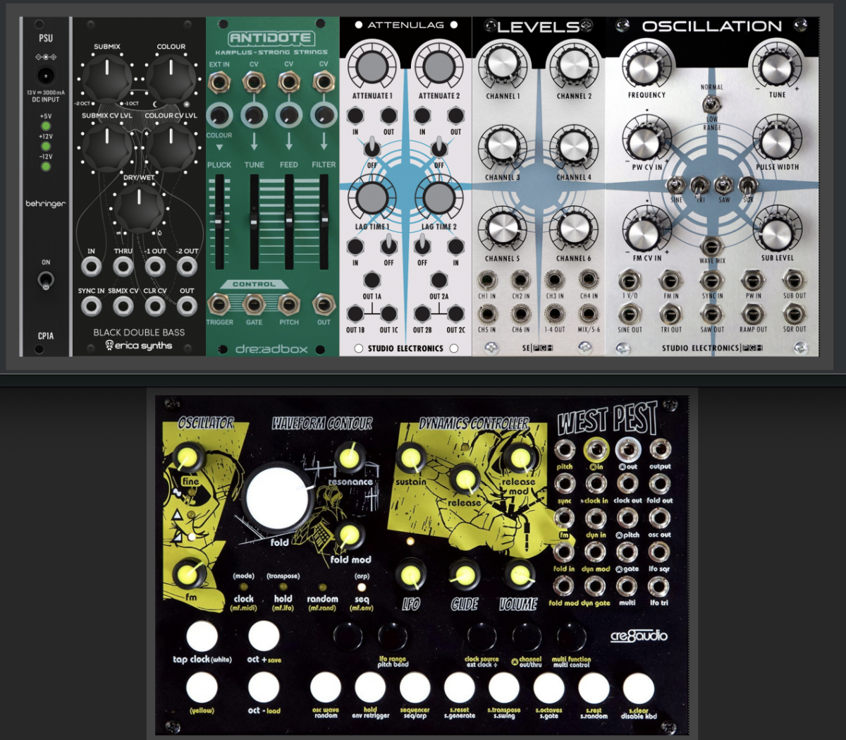Viewport: 846px width, 740px height.
Task: Click the Black Double Bass SYNC IN jack
Action: click(x=91, y=306)
